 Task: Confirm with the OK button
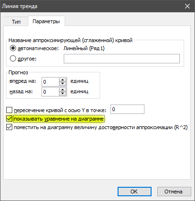coord(135,192)
